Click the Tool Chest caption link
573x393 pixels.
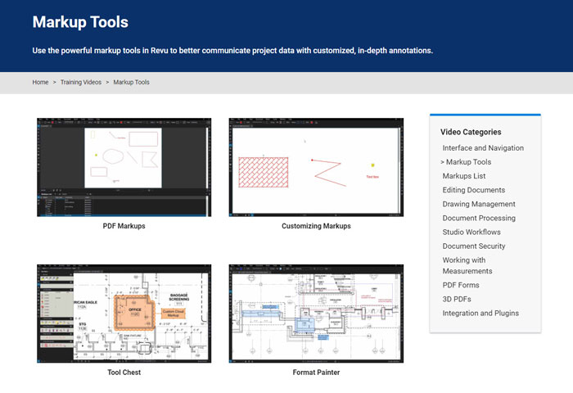(124, 373)
